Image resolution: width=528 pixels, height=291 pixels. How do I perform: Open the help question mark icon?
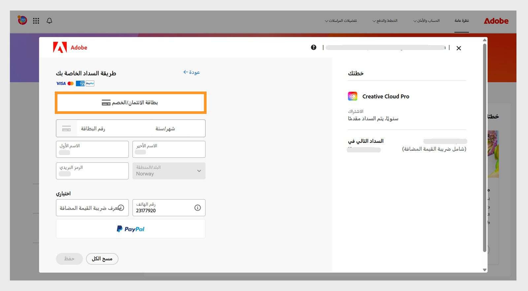coord(313,47)
